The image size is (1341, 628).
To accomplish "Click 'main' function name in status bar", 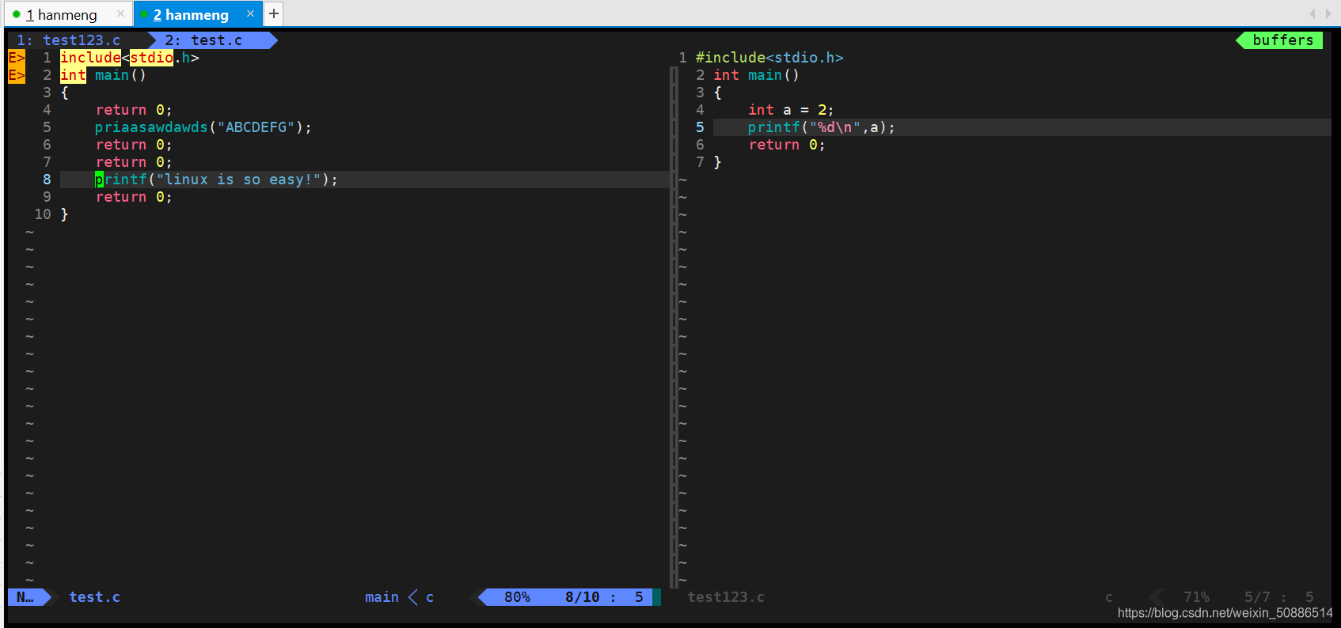I will tap(382, 597).
